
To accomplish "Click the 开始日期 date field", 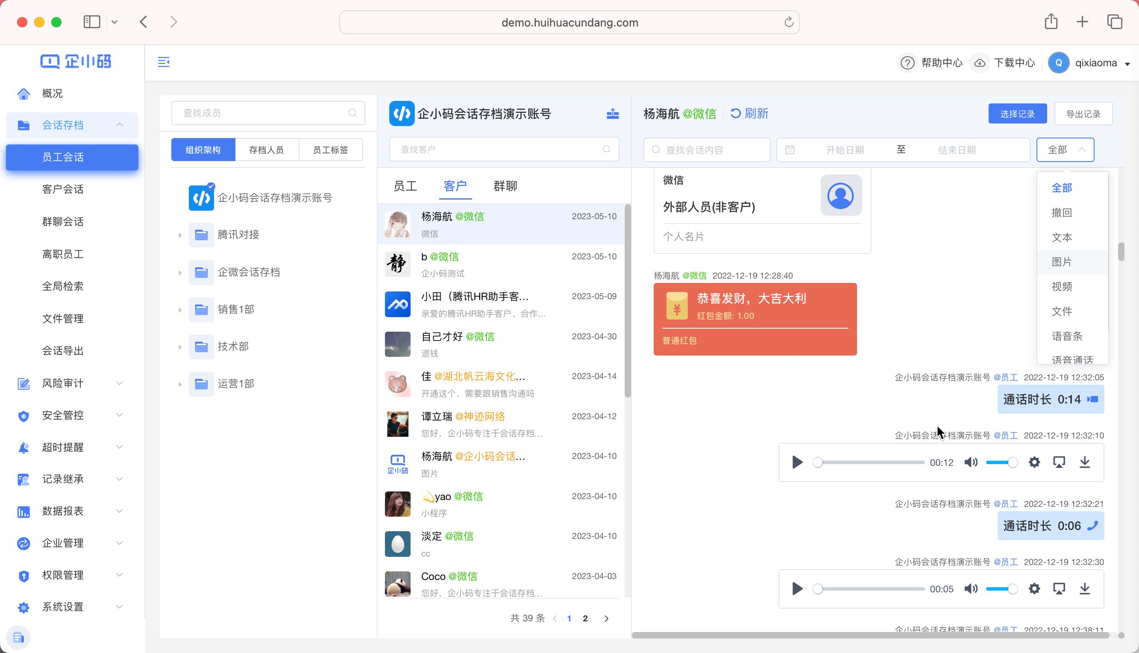I will [x=845, y=150].
